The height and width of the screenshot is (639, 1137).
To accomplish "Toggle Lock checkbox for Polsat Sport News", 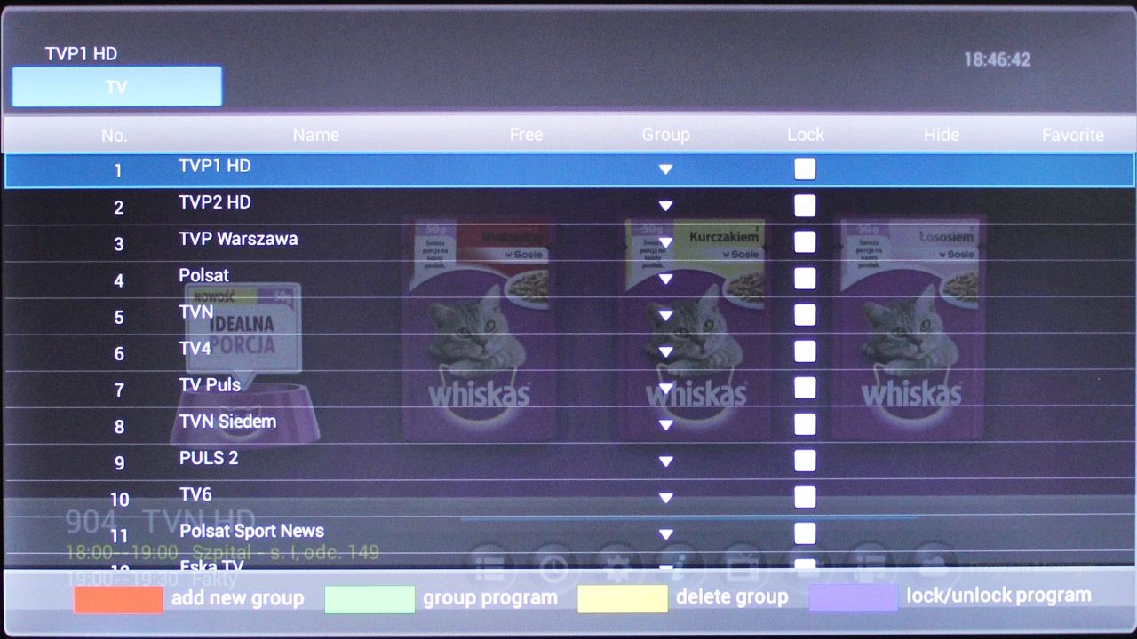I will point(805,533).
